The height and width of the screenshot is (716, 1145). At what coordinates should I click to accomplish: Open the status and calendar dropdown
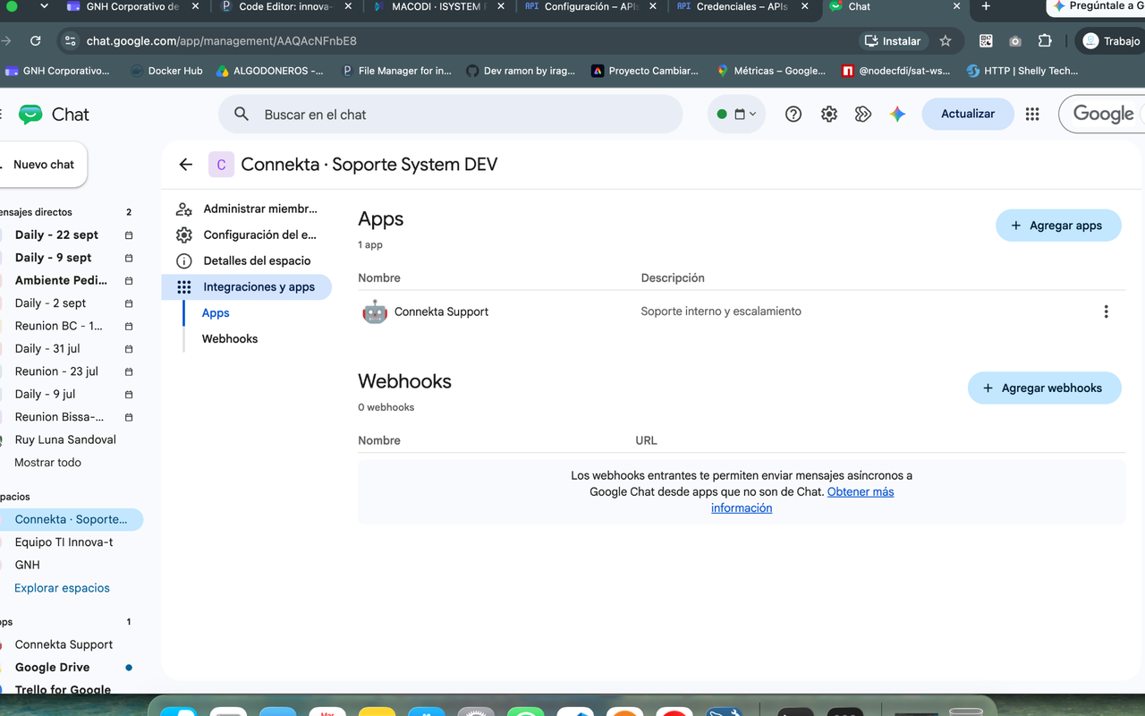click(x=736, y=115)
